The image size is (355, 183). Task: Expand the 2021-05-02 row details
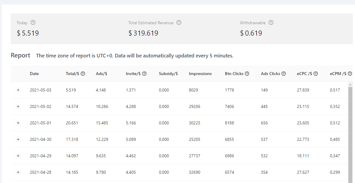point(18,107)
